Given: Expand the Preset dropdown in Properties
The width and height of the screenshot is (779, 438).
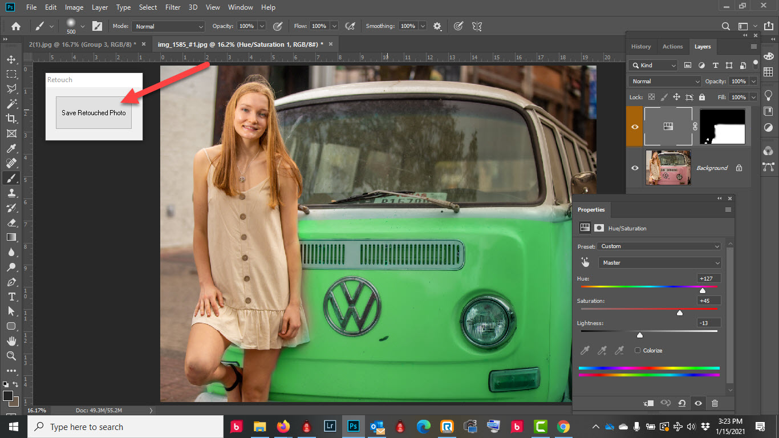Looking at the screenshot, I should tap(659, 246).
